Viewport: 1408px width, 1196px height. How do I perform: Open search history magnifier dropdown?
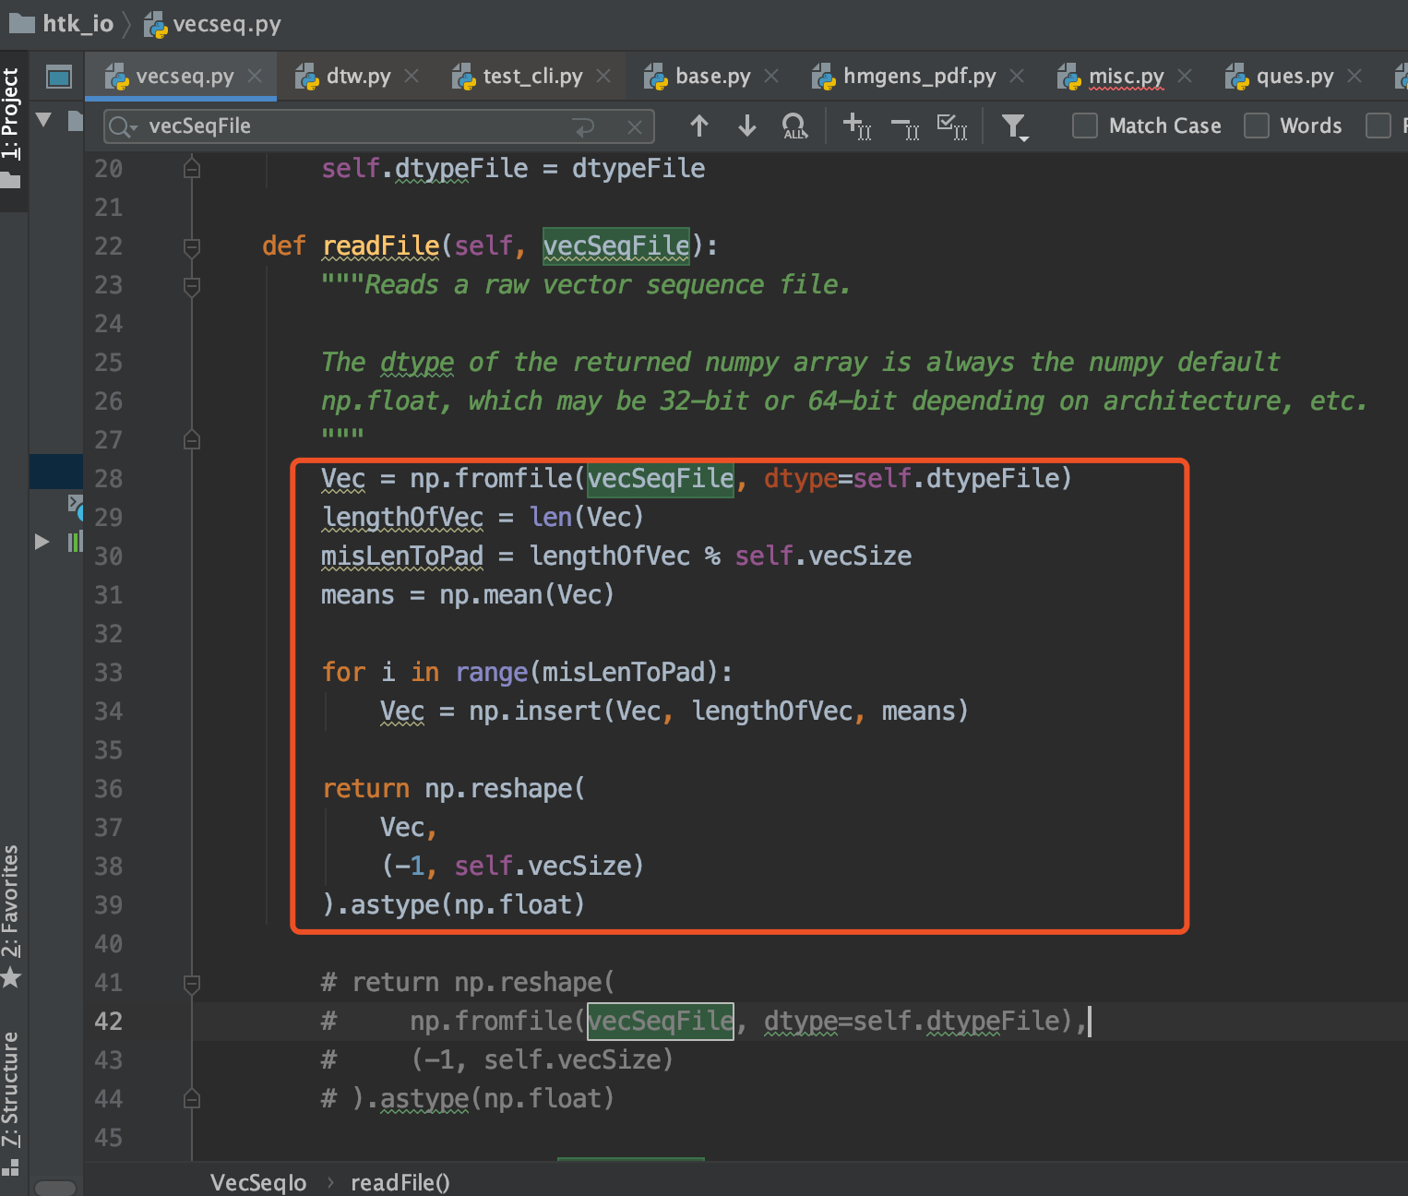(x=122, y=126)
